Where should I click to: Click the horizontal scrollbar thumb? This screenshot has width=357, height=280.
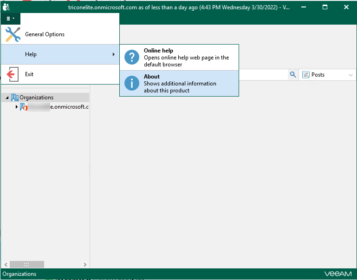click(27, 264)
